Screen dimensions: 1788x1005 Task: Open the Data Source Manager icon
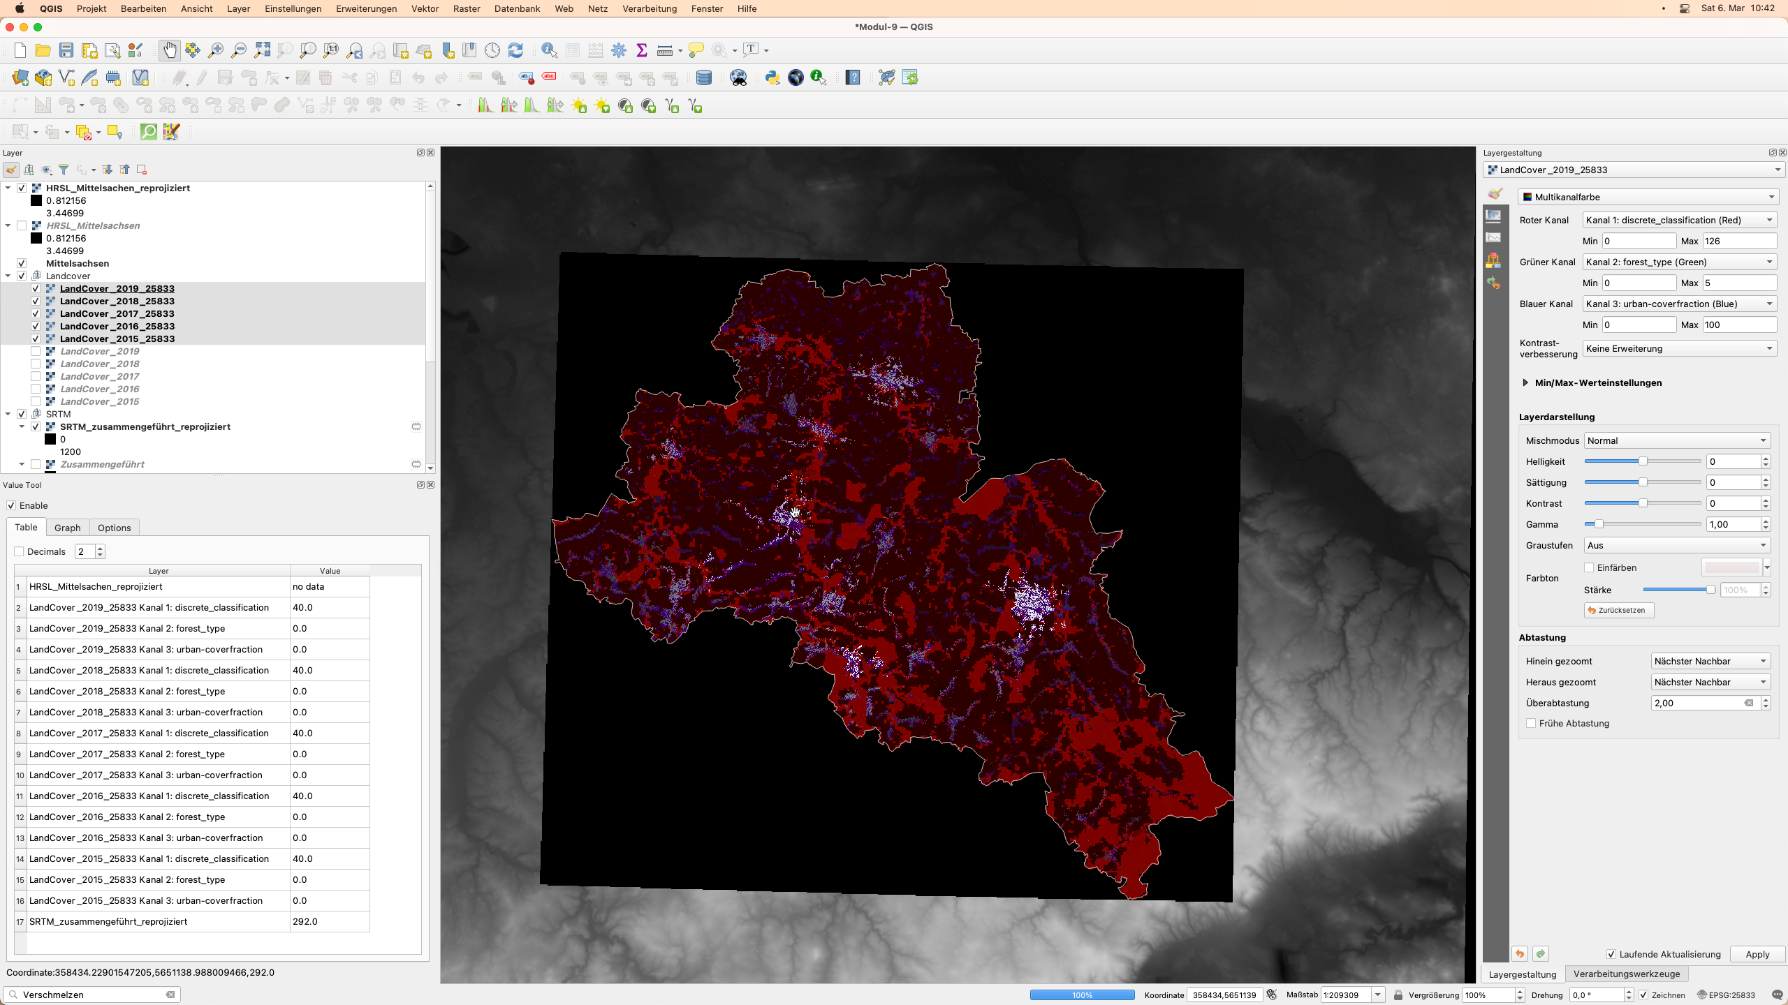point(20,77)
